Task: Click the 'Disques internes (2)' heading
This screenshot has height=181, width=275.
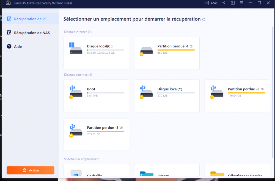Action: [x=78, y=32]
